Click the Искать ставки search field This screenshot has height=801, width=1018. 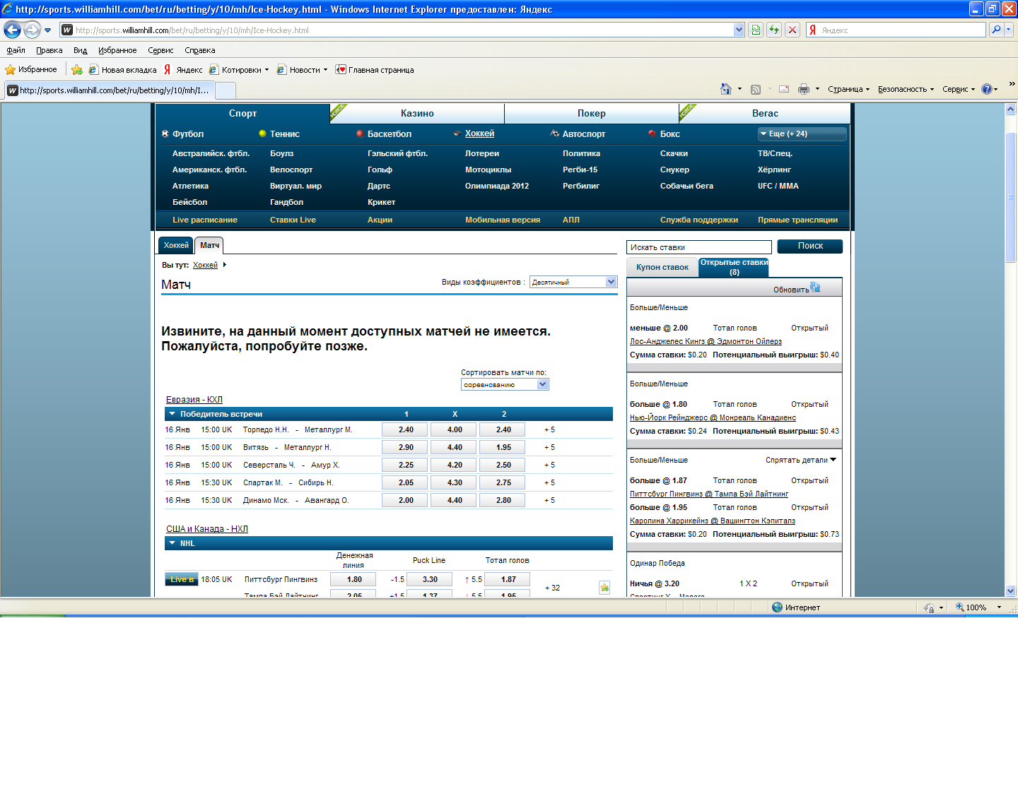pyautogui.click(x=699, y=247)
